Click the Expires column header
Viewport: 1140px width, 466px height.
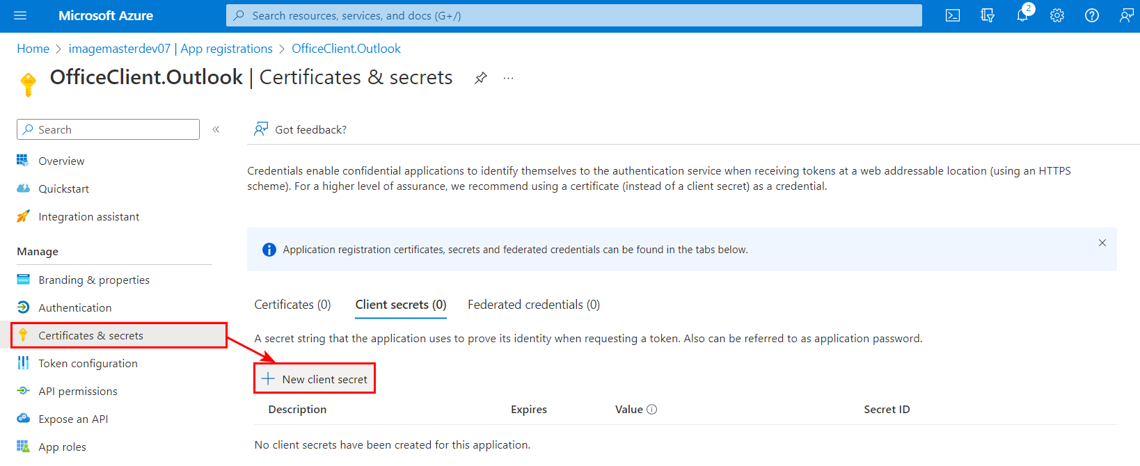click(x=529, y=410)
